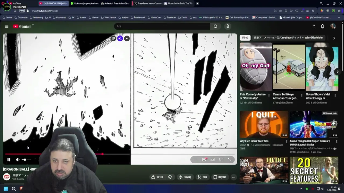Switch to the kick.com/popout tab

pos(85,3)
